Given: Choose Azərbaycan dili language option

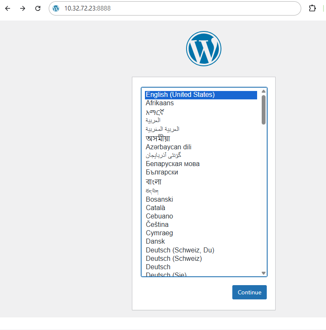Looking at the screenshot, I should point(168,147).
